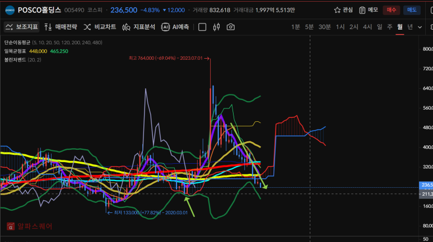The height and width of the screenshot is (242, 433).
Task: Click the 236,500 current price text
Action: coord(124,10)
